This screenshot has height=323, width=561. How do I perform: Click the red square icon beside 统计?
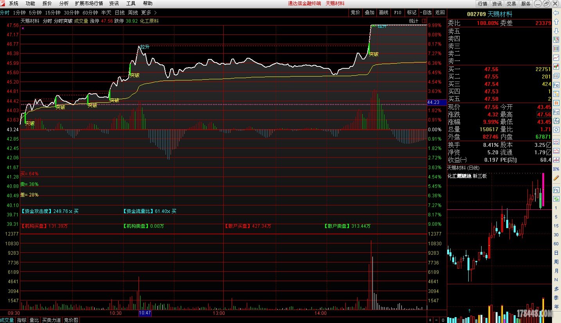tap(424, 21)
